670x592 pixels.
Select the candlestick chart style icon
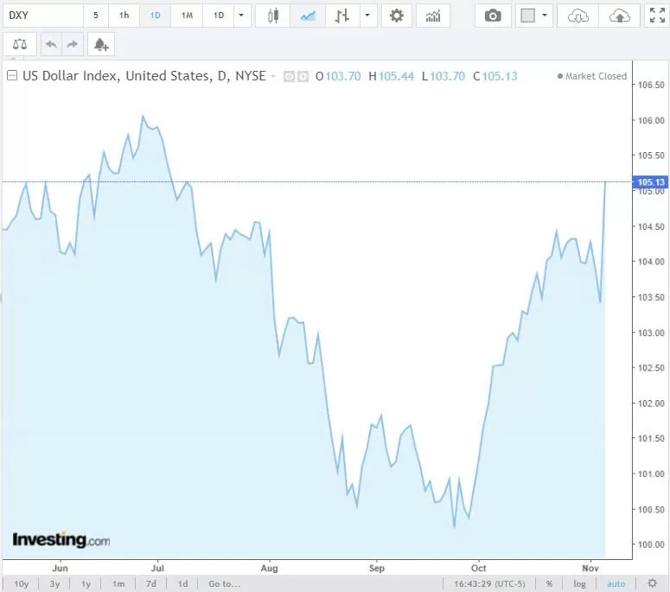coord(273,16)
